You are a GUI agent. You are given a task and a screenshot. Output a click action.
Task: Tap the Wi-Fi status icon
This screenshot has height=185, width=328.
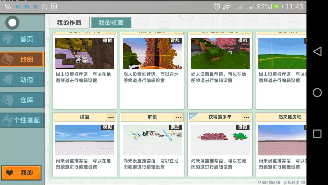coord(227,7)
